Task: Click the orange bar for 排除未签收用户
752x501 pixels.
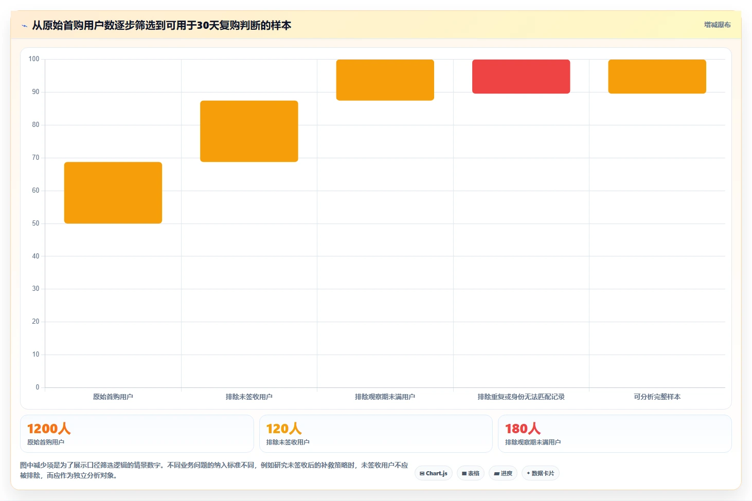Action: point(249,131)
